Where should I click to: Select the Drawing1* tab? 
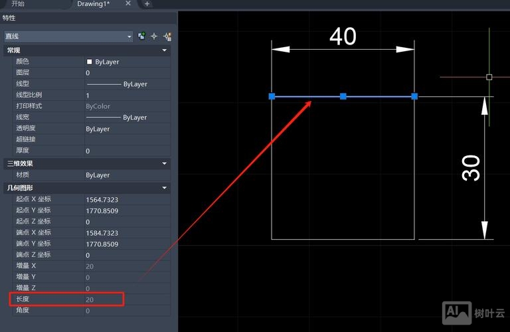pos(93,4)
